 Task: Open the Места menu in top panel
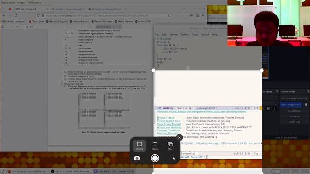[x=21, y=3]
